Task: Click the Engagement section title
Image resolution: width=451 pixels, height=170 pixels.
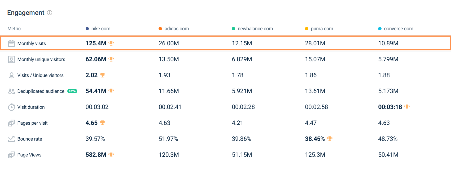Action: (26, 13)
